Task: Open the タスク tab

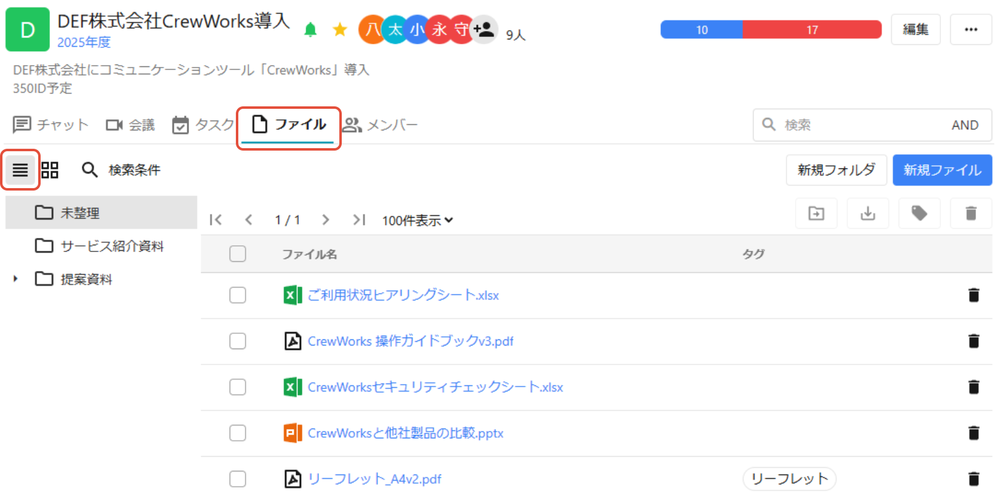Action: tap(203, 125)
